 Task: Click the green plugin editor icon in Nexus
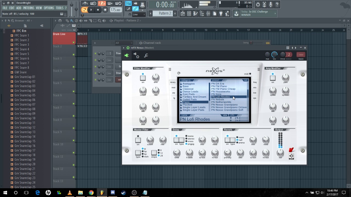127,56
